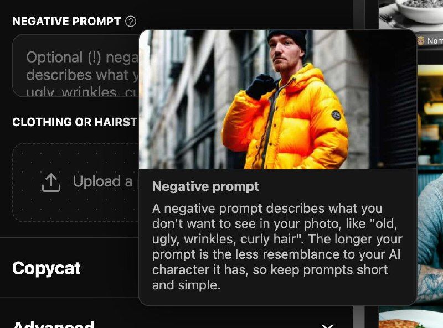Screen dimensions: 443x328
Task: Focus the negative prompt text field
Action: (76, 65)
